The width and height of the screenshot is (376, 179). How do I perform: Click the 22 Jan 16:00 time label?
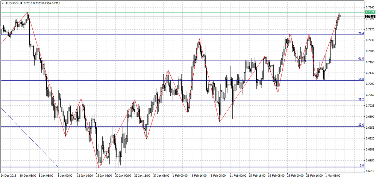[x=143, y=176]
